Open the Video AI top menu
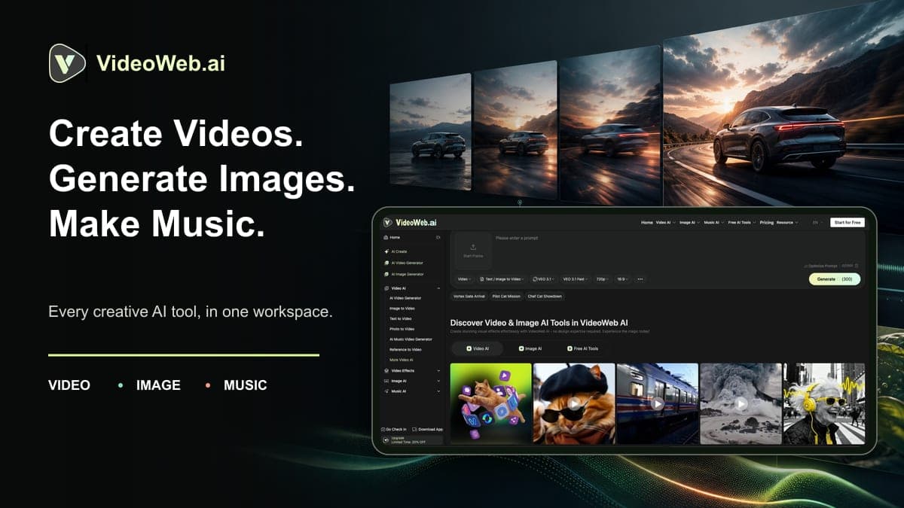Screen dimensions: 904x508 pos(665,223)
